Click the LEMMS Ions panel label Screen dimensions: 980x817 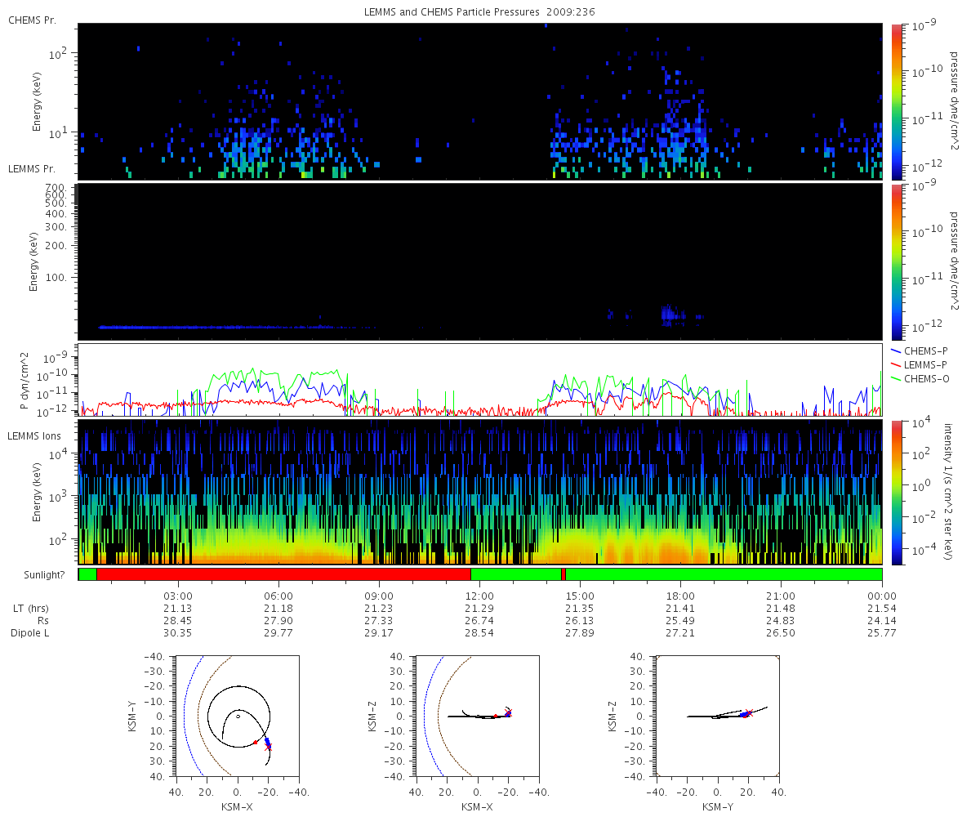(x=34, y=437)
